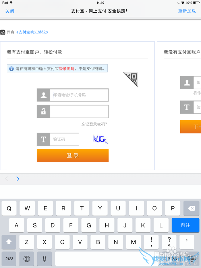Tap the U key
Screen dimensions: 201x268
click(x=118, y=208)
